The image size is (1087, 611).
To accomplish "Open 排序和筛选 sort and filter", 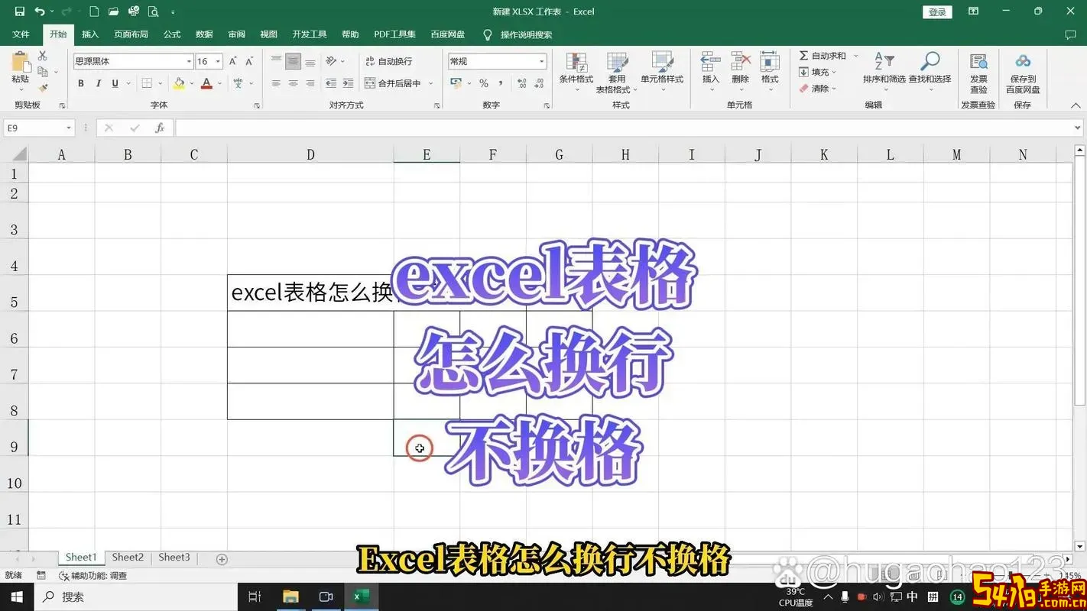I will (x=884, y=70).
